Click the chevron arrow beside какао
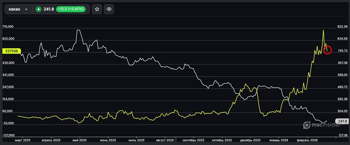The width and height of the screenshot is (350, 145). [26, 9]
